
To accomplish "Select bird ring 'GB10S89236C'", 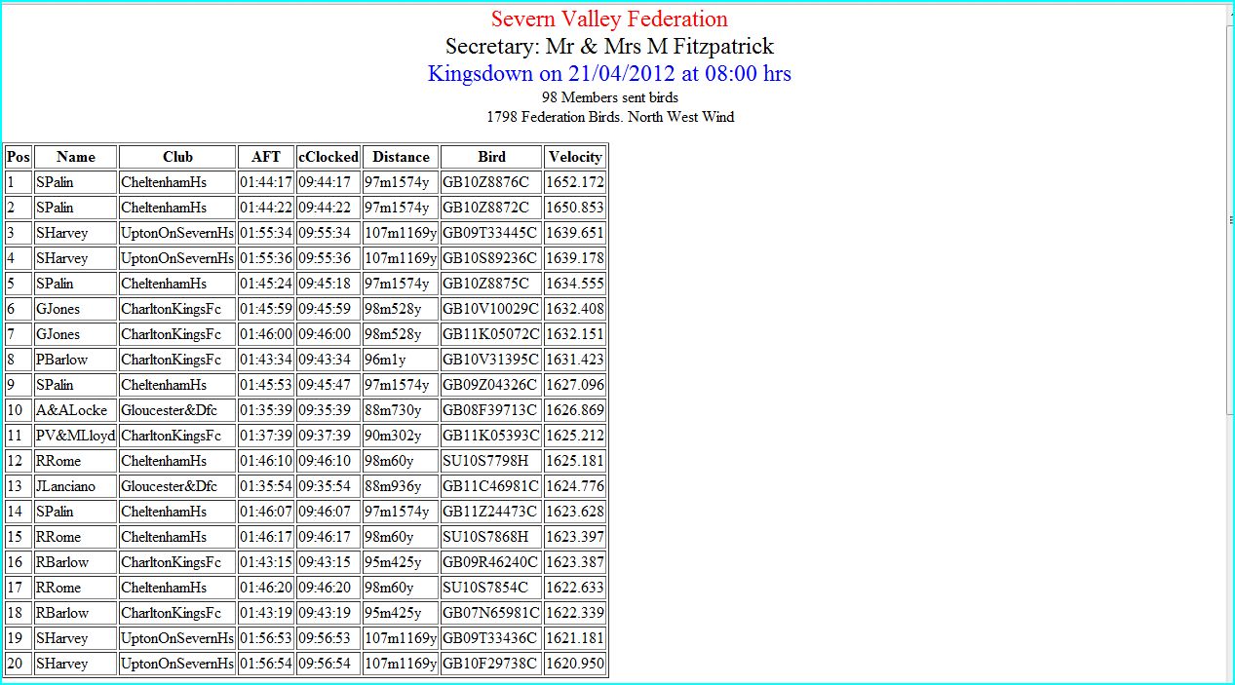I will [x=492, y=258].
